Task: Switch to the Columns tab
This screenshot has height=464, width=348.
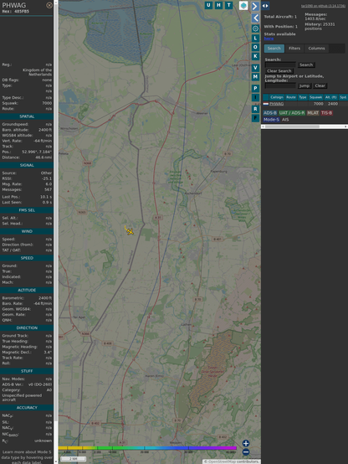Action: point(316,49)
